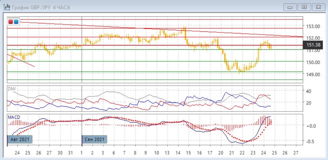Viewport: 328px width, 160px height.
Task: Click date 22 on the time axis
Action: pyautogui.click(x=242, y=152)
